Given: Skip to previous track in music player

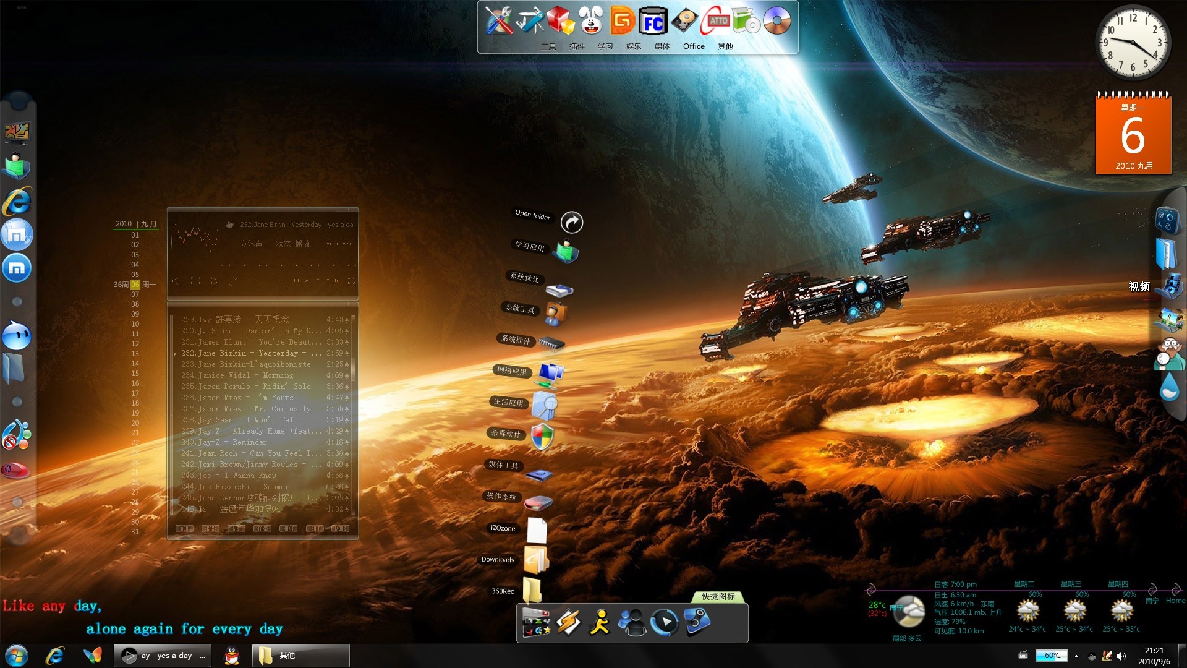Looking at the screenshot, I should coord(176,281).
